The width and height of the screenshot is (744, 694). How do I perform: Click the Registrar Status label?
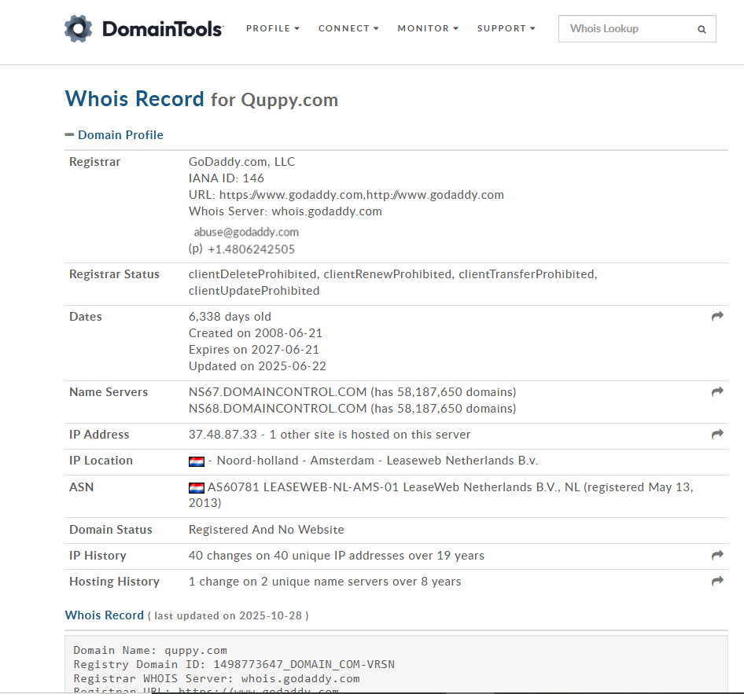click(x=114, y=274)
